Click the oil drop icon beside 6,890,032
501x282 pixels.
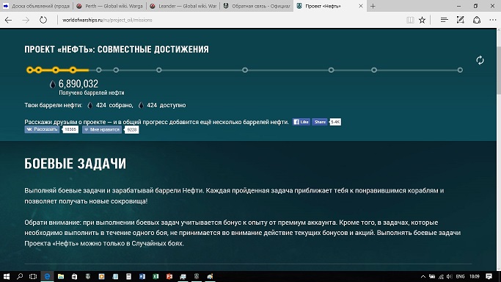click(x=52, y=84)
